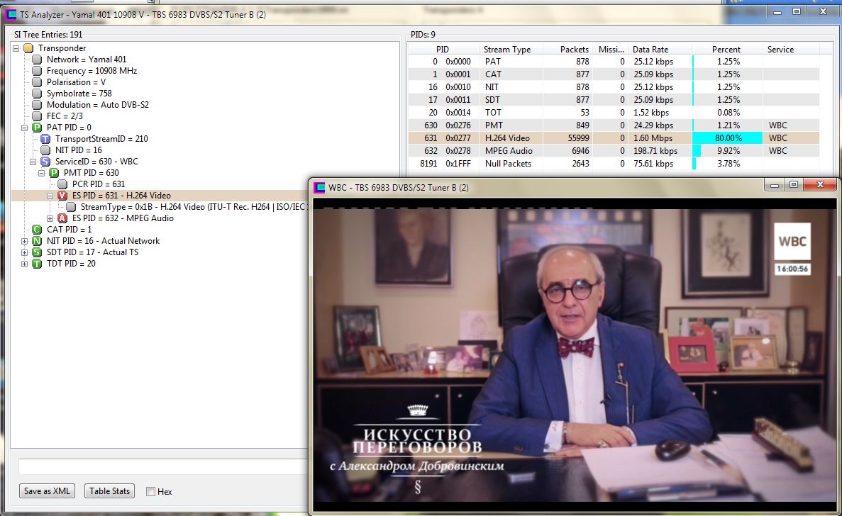842x516 pixels.
Task: Click the gray icon beside Network = Yamal 401
Action: [x=37, y=60]
